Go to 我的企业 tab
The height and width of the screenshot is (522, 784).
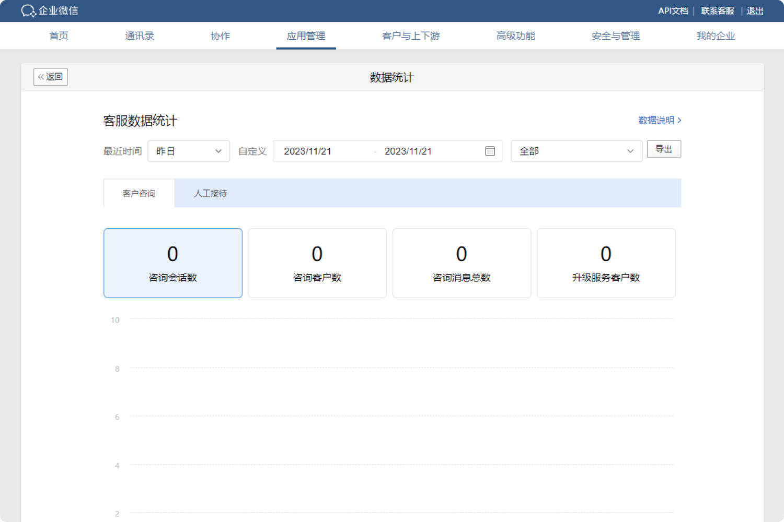point(716,35)
